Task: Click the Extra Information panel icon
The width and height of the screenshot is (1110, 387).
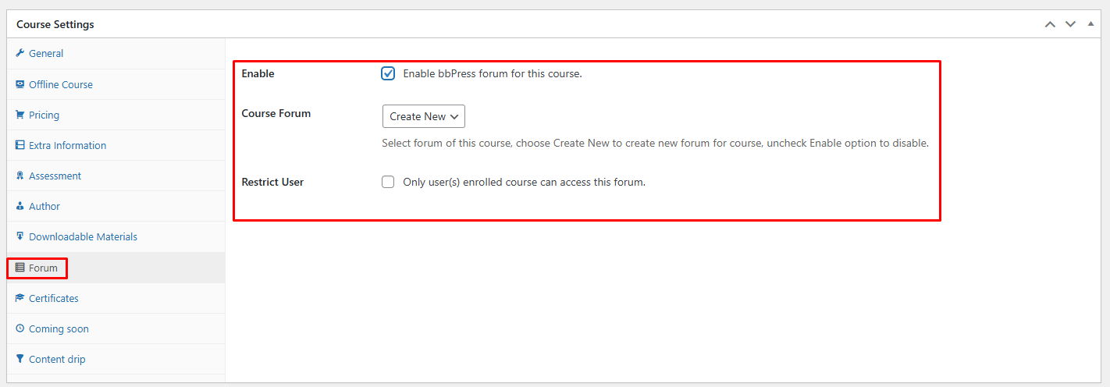Action: (20, 145)
